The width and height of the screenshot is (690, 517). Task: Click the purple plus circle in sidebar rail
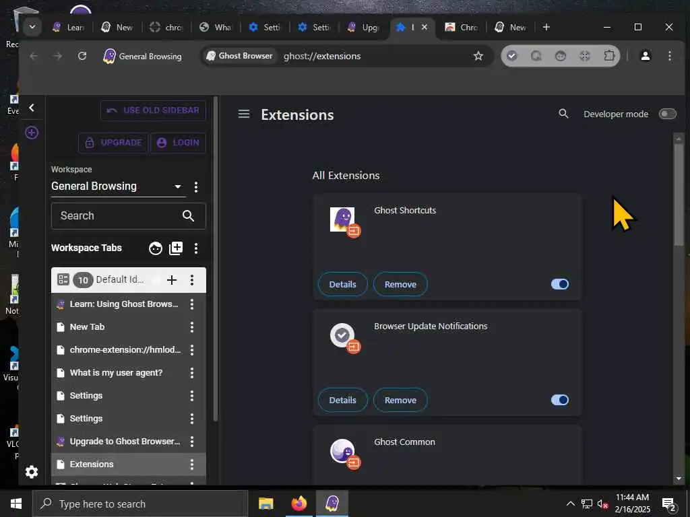click(31, 133)
